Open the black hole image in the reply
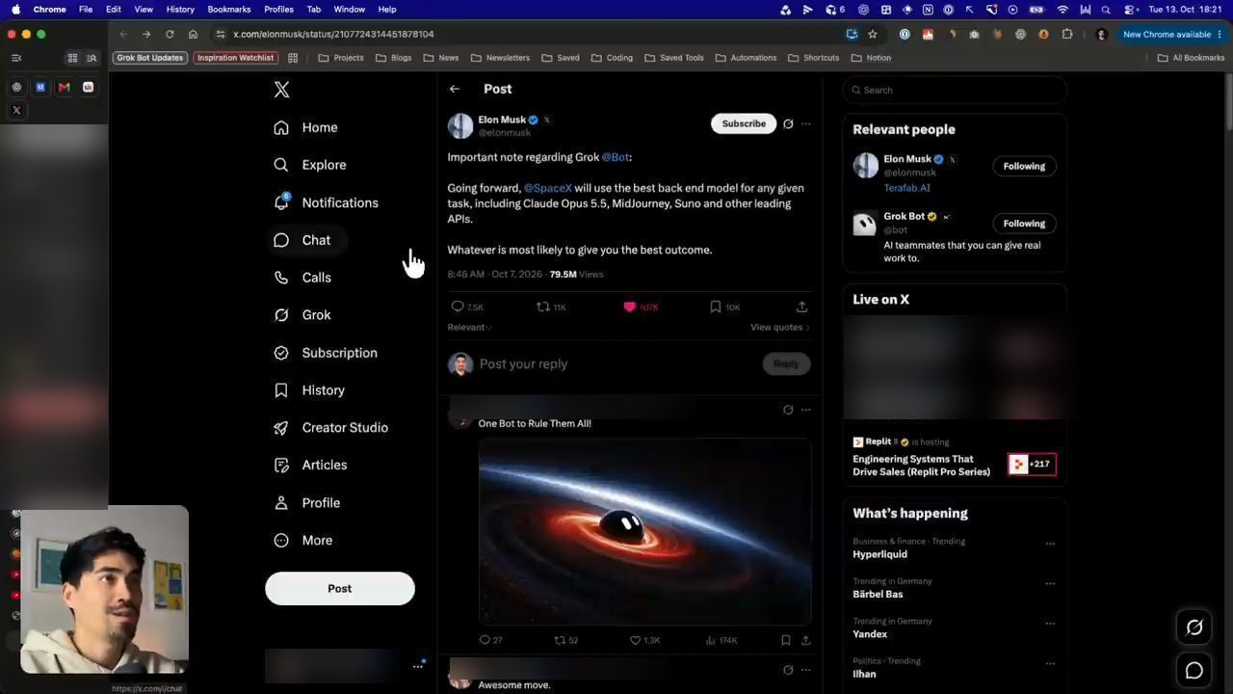The height and width of the screenshot is (694, 1233). (x=645, y=532)
